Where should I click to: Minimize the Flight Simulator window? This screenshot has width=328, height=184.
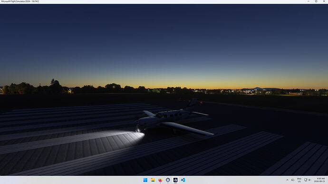[x=309, y=1]
